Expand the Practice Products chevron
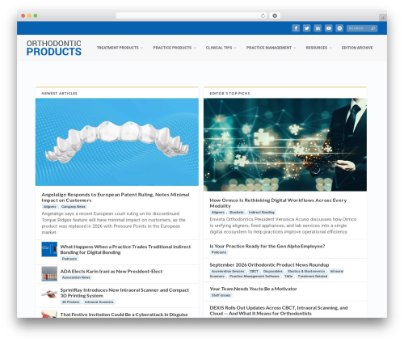 point(195,48)
